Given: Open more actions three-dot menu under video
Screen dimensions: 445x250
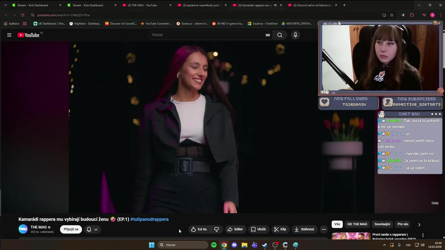Looking at the screenshot, I should (x=324, y=229).
